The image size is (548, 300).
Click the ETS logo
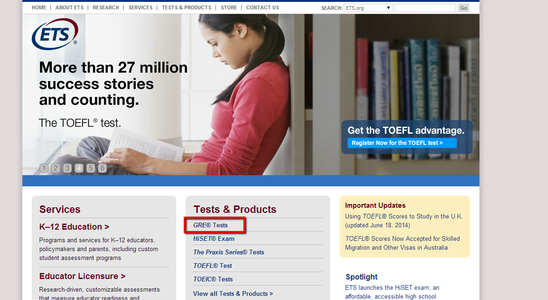tap(55, 34)
